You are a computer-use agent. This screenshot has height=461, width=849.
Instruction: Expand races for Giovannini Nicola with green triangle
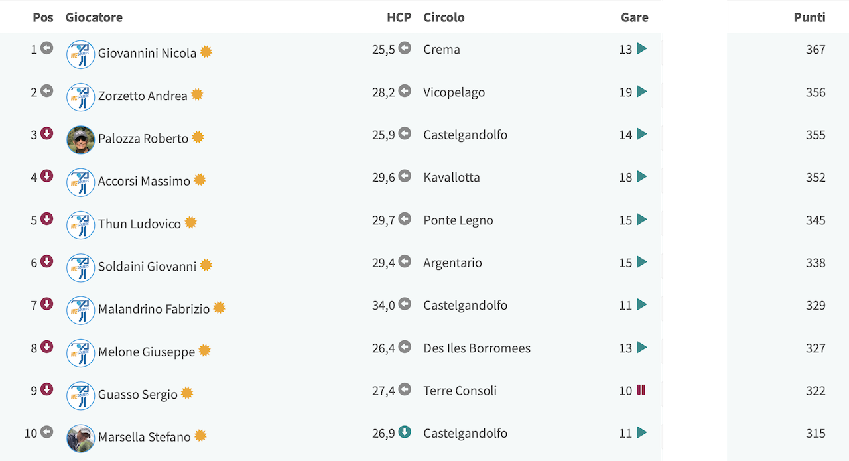pos(641,48)
